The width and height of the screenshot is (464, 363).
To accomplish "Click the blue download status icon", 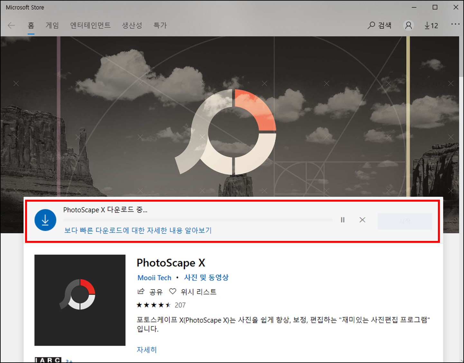I will (x=45, y=220).
